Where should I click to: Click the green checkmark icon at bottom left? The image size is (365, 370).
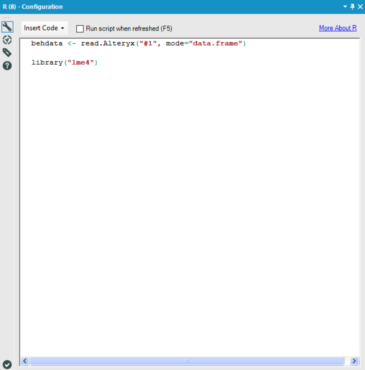coord(6,365)
